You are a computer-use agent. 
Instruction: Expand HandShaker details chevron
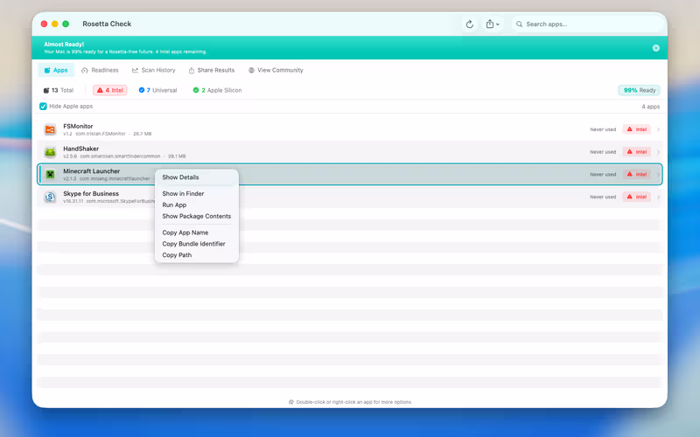coord(658,152)
